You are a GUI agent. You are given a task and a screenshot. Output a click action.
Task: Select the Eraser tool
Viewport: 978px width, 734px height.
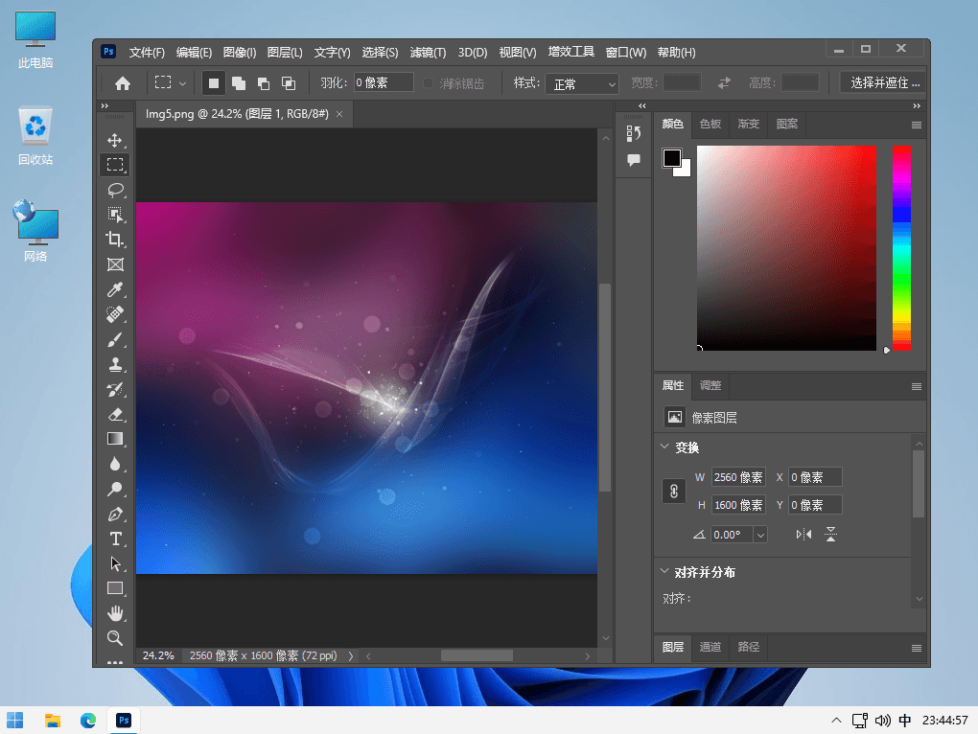click(x=115, y=414)
